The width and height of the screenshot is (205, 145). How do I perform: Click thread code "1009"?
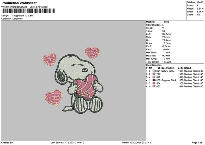point(181,80)
